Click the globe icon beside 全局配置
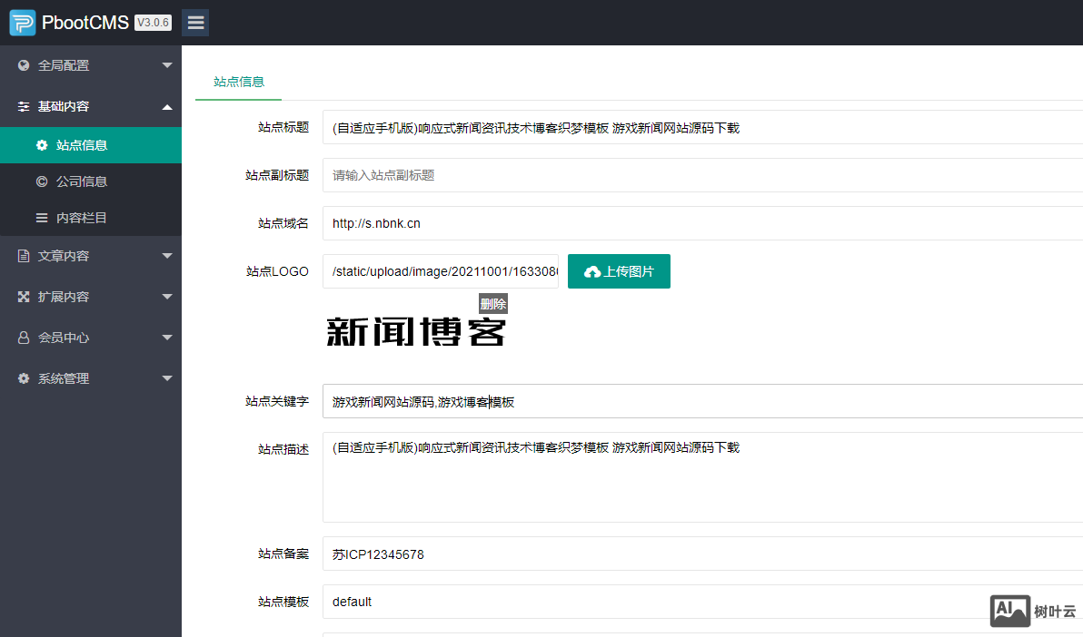Screen dimensions: 1083x637 click(x=24, y=65)
